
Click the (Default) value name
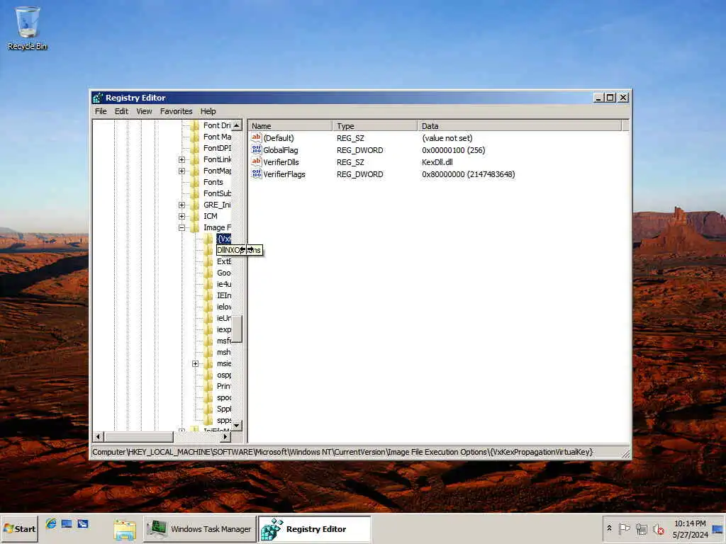278,138
